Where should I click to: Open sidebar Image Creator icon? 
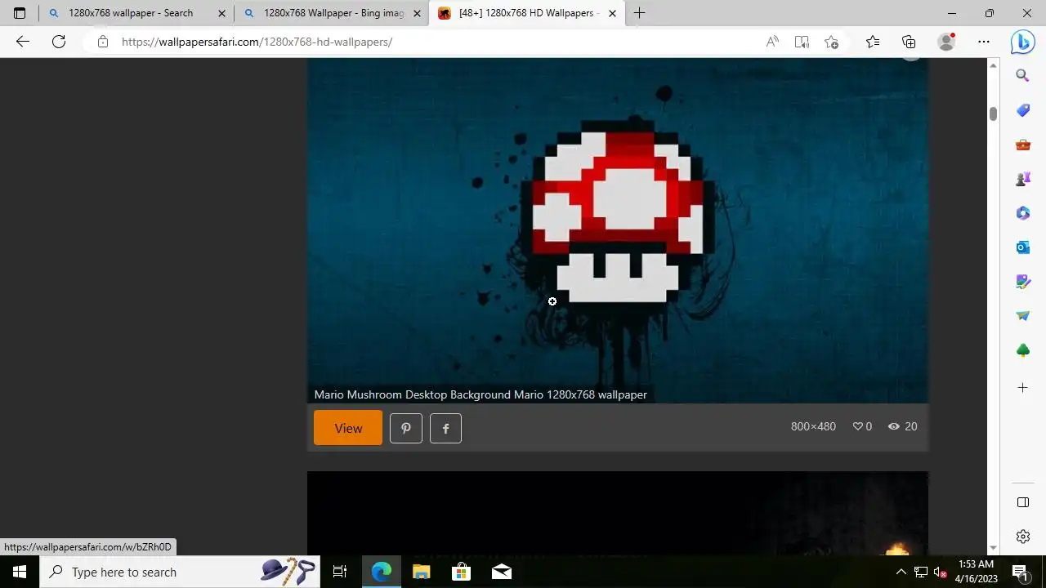coord(1022,282)
